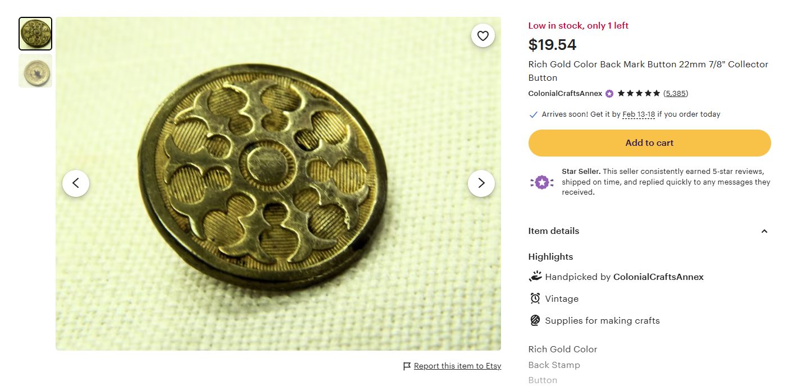The height and width of the screenshot is (391, 797).
Task: Click the main button product image
Action: point(278,183)
